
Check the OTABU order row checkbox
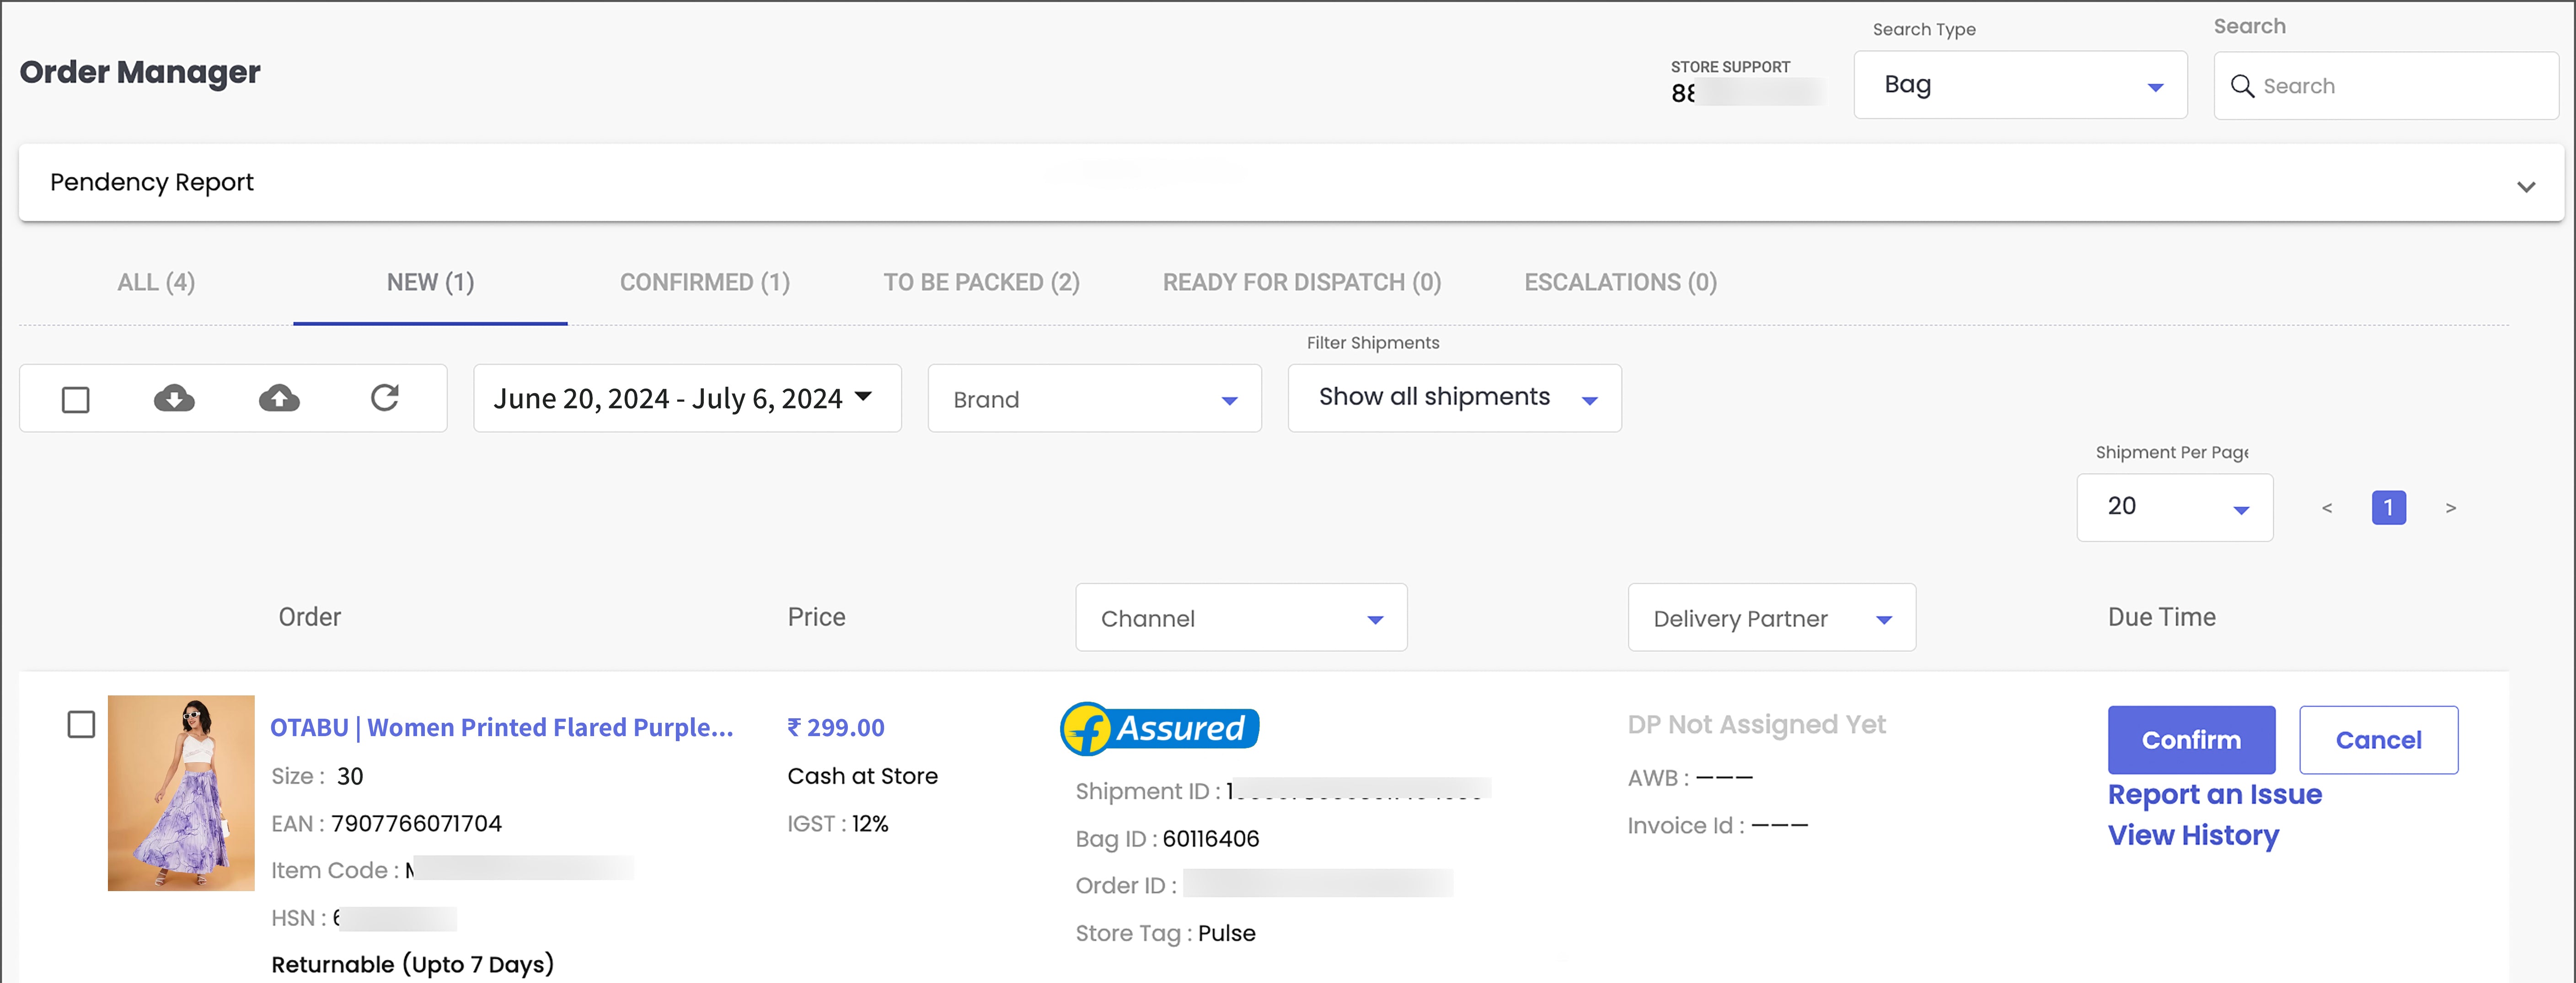[x=81, y=724]
